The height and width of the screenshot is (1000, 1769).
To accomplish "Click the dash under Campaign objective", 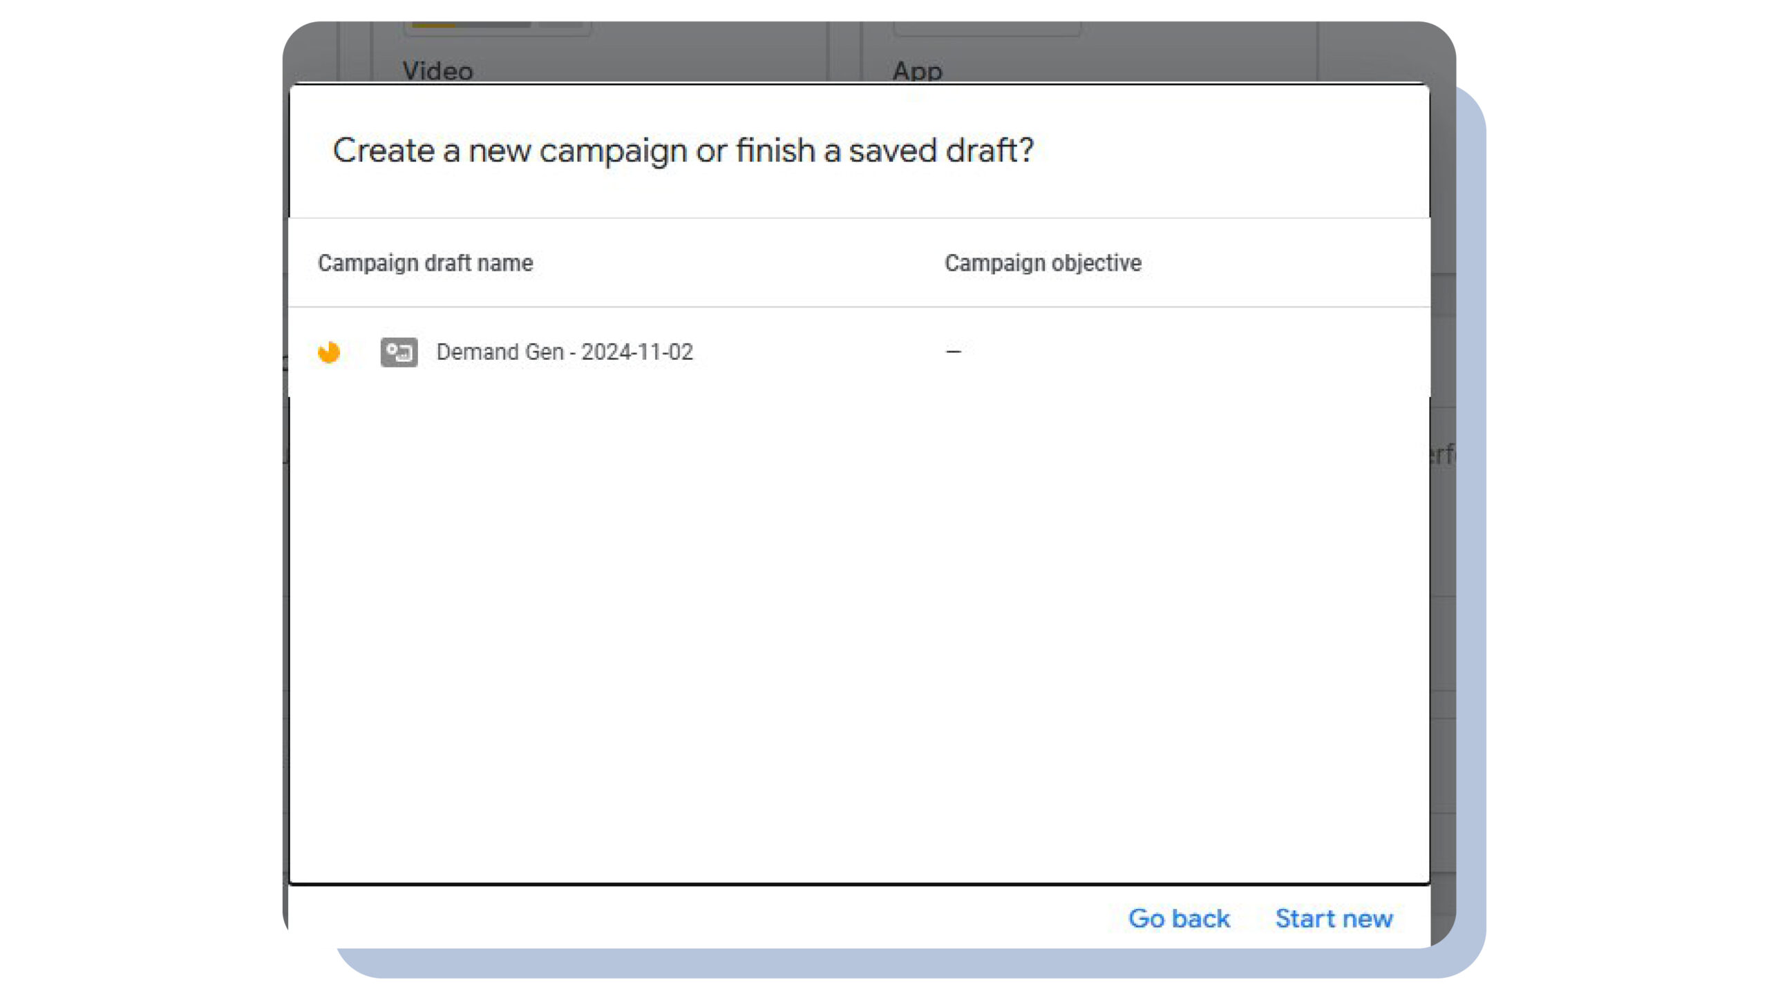I will coord(954,352).
